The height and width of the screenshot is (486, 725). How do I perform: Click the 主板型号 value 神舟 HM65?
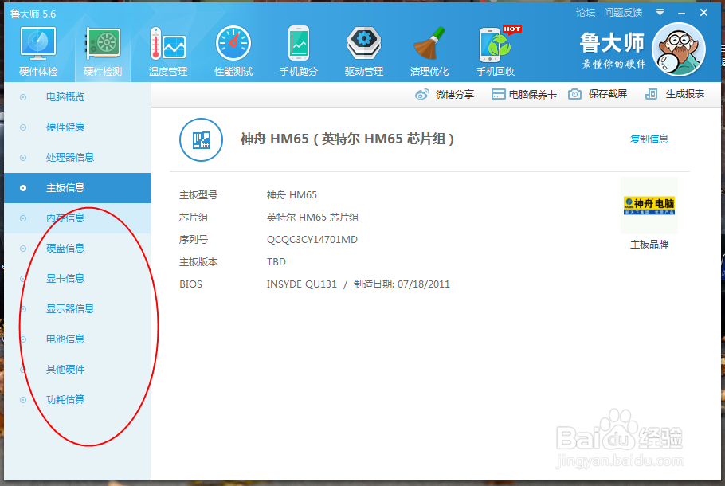click(x=292, y=195)
